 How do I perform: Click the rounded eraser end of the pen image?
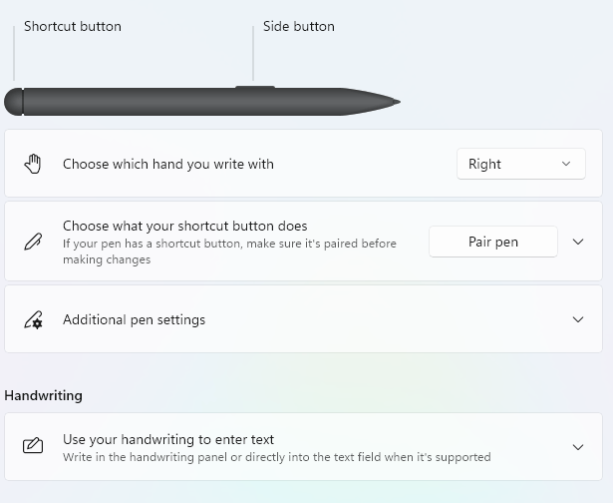tap(13, 102)
